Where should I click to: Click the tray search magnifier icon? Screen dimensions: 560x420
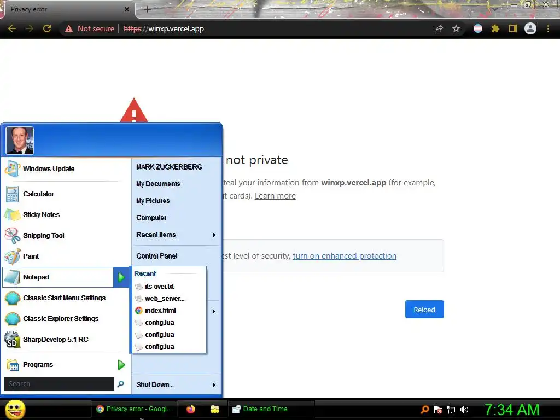pyautogui.click(x=424, y=410)
